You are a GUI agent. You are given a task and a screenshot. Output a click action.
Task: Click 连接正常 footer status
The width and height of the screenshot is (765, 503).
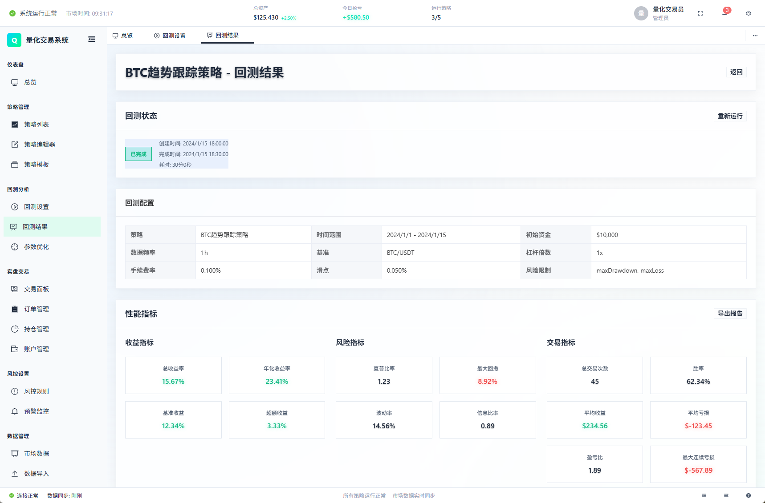point(24,495)
